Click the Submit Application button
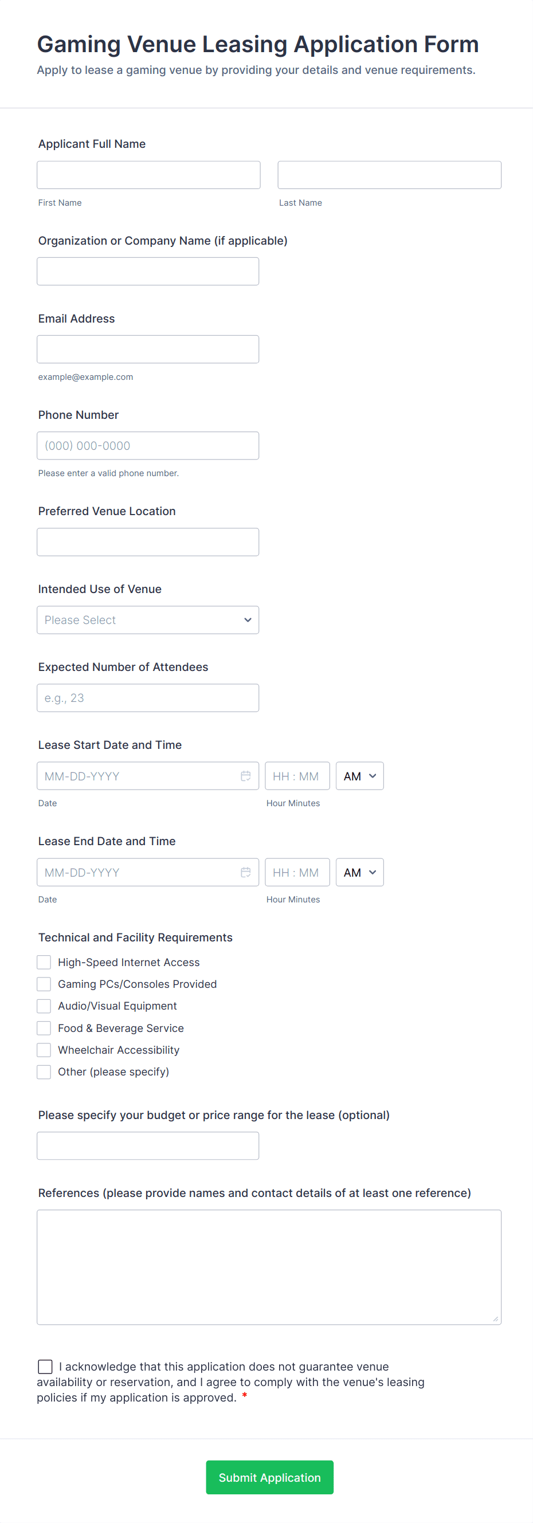 (x=269, y=1477)
